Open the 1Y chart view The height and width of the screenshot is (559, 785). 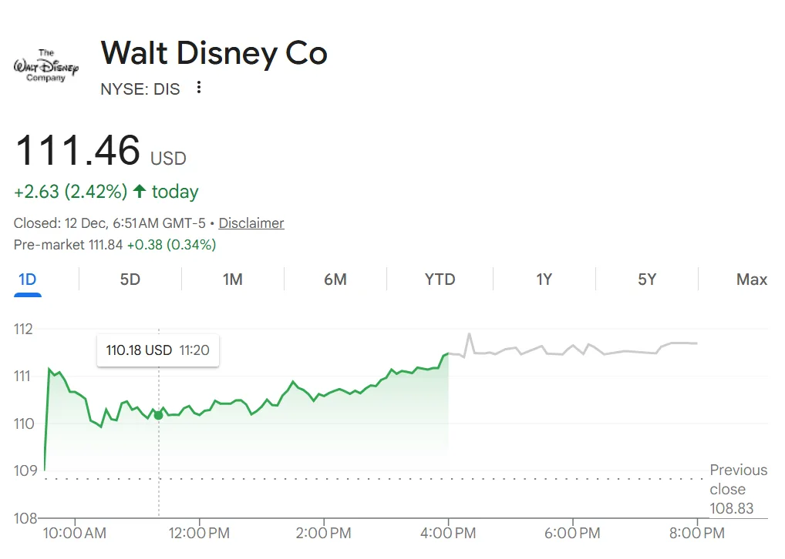point(544,279)
